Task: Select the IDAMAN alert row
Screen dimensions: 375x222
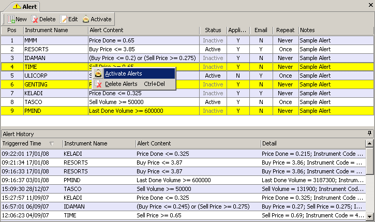Action: 187,58
